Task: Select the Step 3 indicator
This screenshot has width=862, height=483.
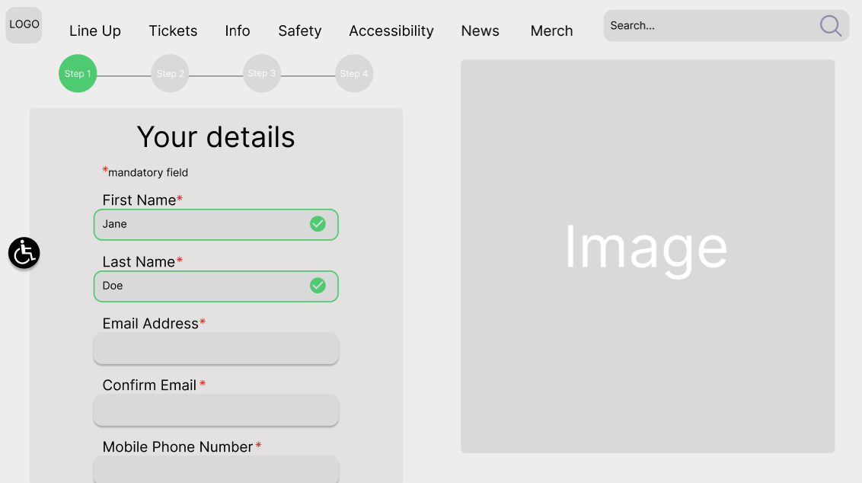Action: [x=262, y=74]
